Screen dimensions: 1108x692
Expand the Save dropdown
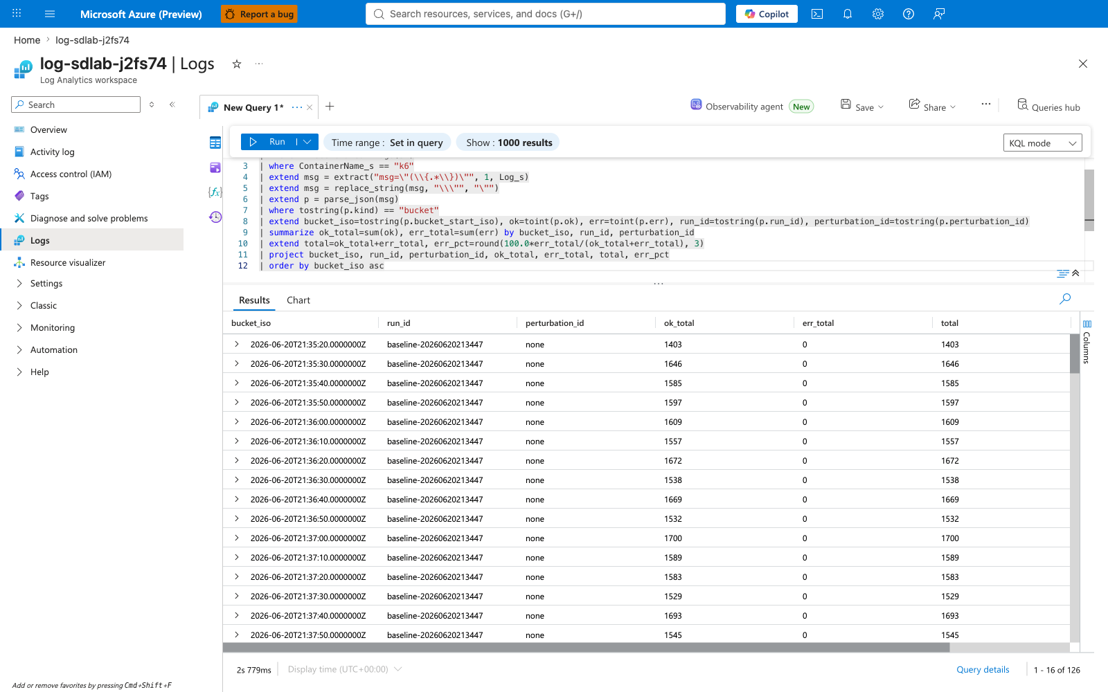pos(881,107)
